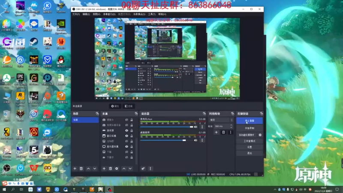This screenshot has width=343, height=193.
Task: Delete selected source using trash icon
Action: pos(111,169)
